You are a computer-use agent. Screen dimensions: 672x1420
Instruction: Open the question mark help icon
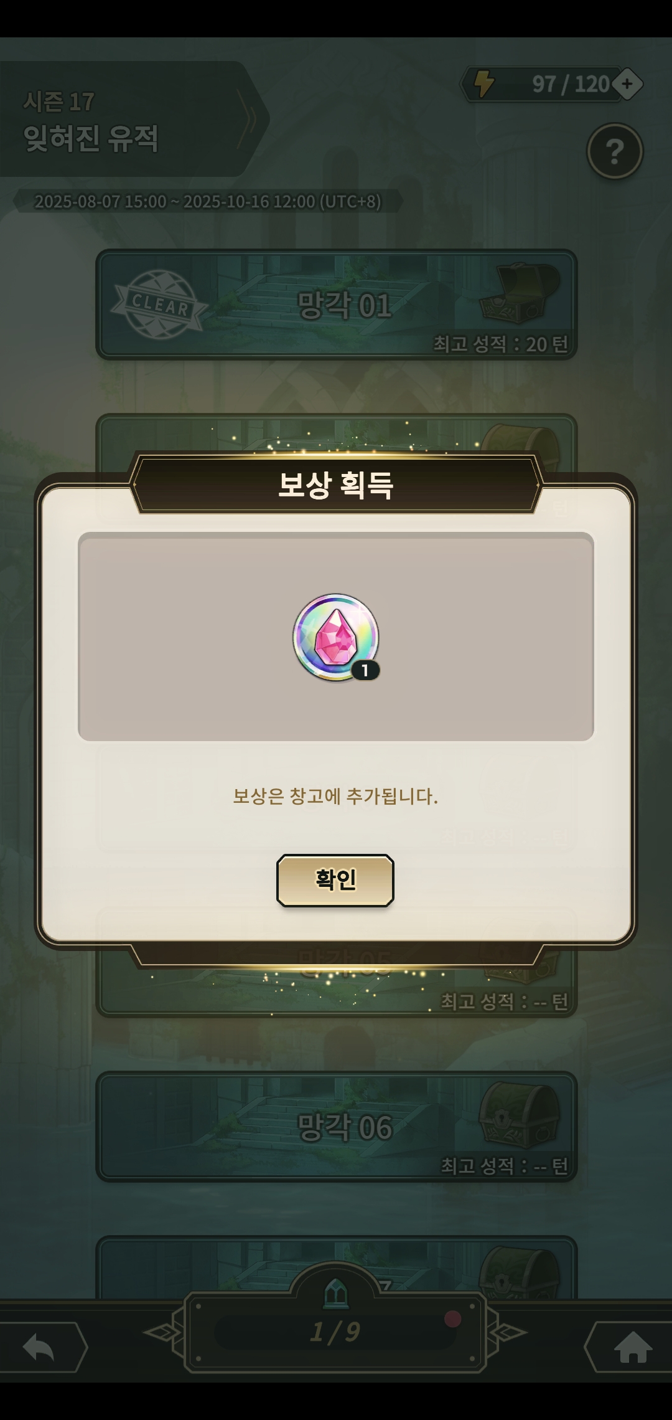tap(615, 151)
